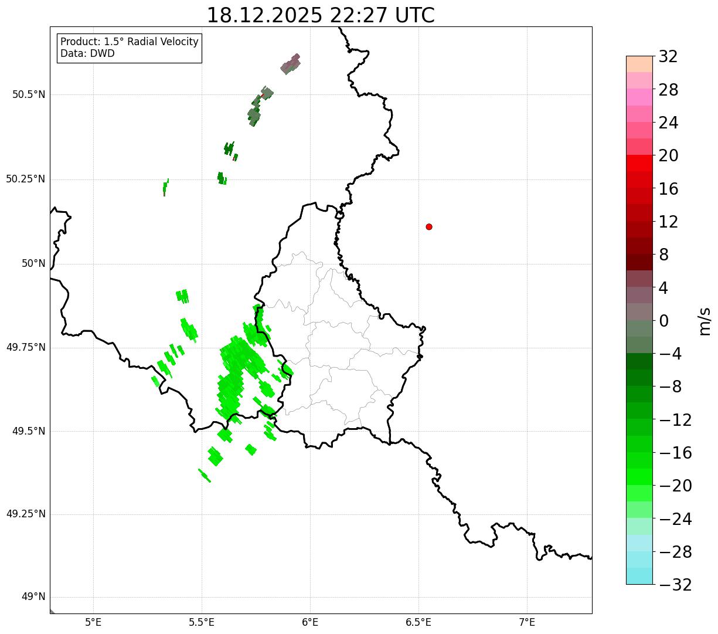Viewport: 718px width, 634px height.
Task: Click the colorbar tick label 0
Action: tap(663, 320)
